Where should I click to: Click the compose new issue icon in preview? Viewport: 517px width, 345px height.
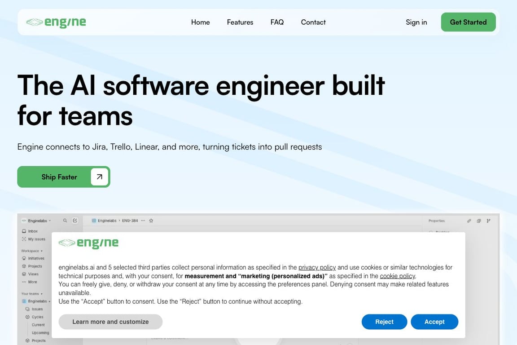pyautogui.click(x=75, y=221)
